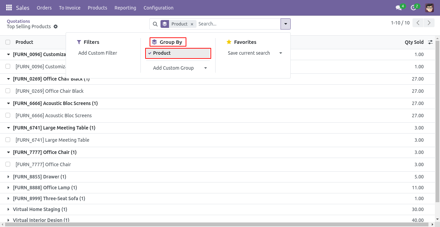Toggle the search options dropdown arrow
This screenshot has height=227, width=440.
point(285,24)
